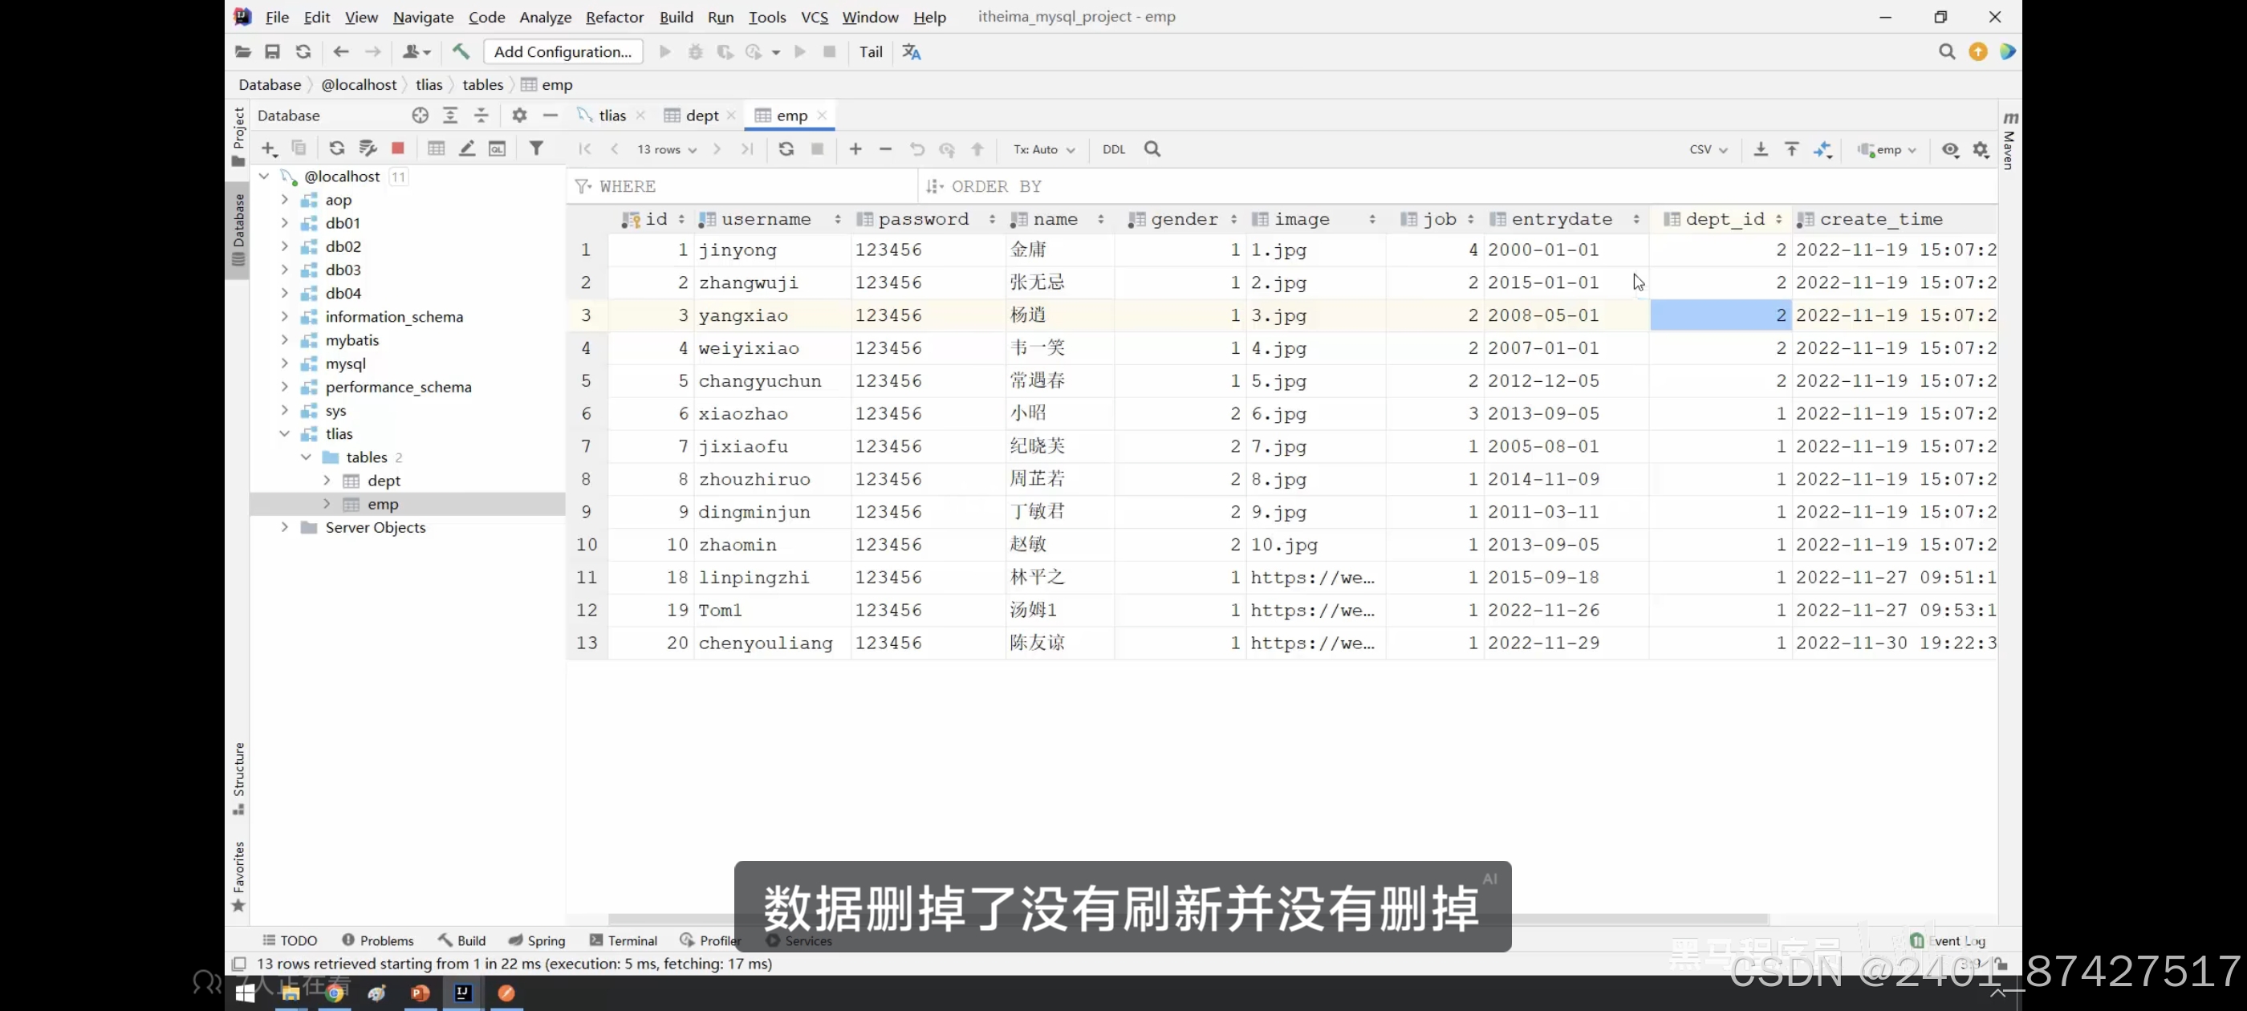
Task: Click the filter icon in Database panel
Action: click(536, 149)
